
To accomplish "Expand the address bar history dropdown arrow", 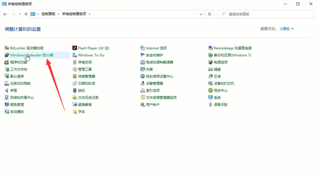I will 201,14.
